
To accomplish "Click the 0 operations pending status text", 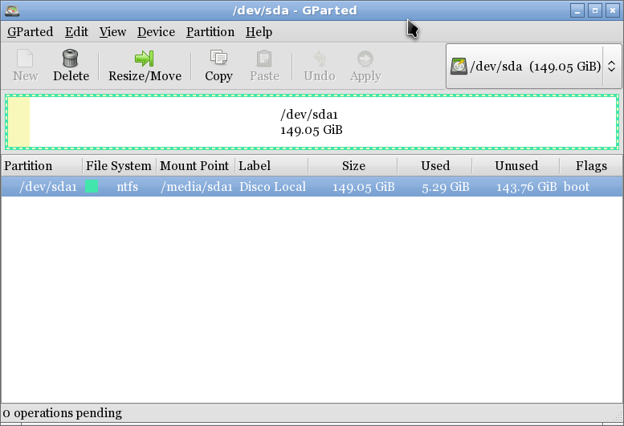I will 62,413.
